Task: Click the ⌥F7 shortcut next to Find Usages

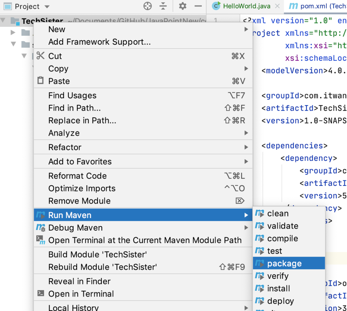Action: click(236, 96)
